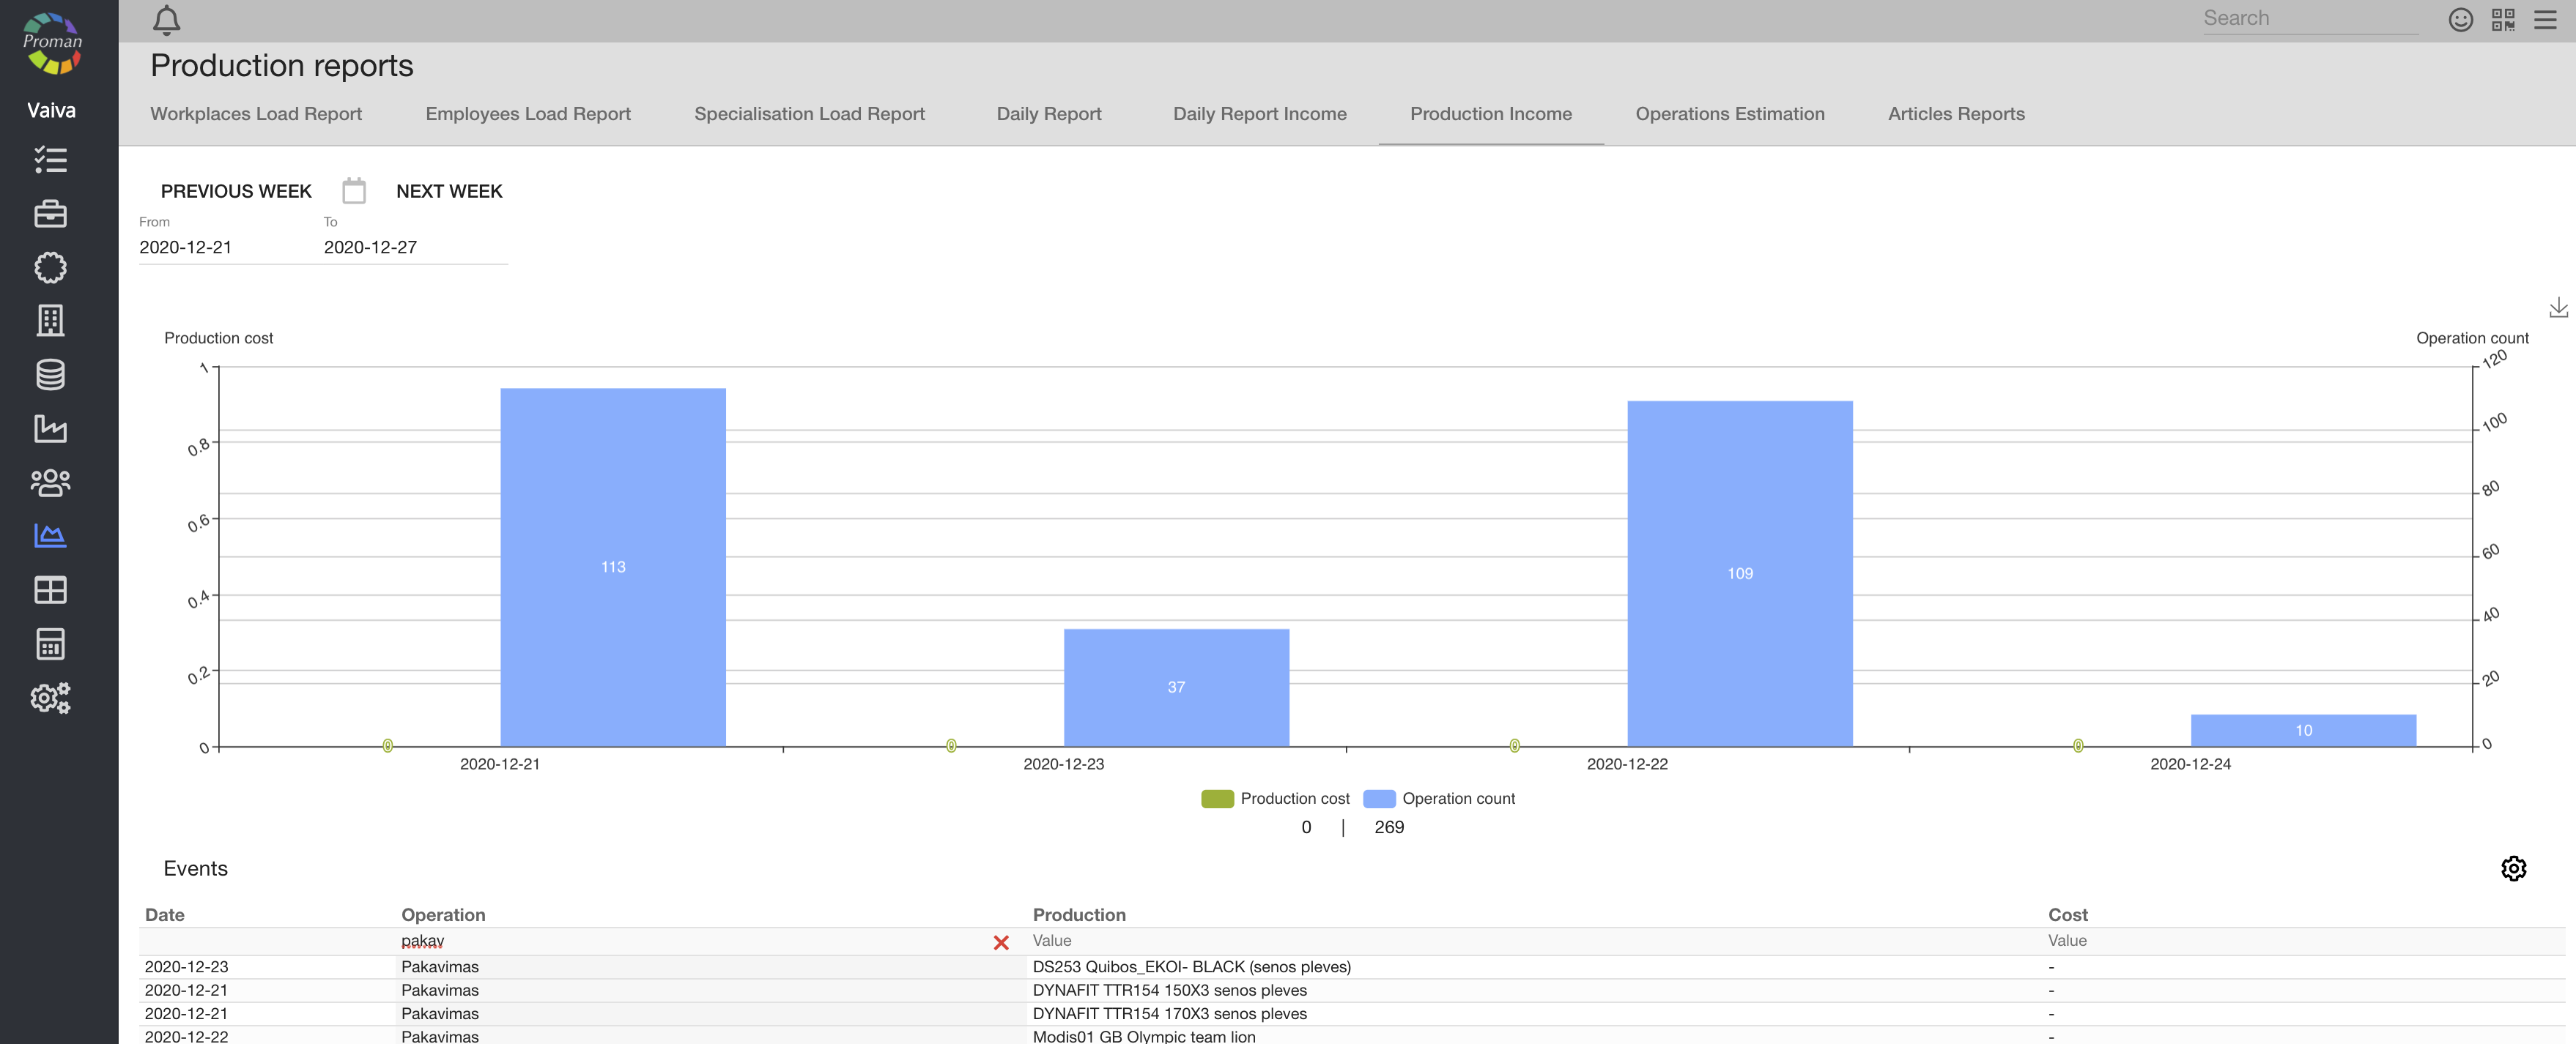Open Events table settings gear

[x=2513, y=868]
